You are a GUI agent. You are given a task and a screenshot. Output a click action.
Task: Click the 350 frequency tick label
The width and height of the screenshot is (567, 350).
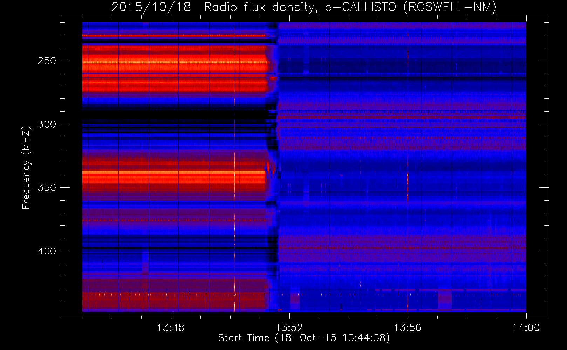coord(47,188)
